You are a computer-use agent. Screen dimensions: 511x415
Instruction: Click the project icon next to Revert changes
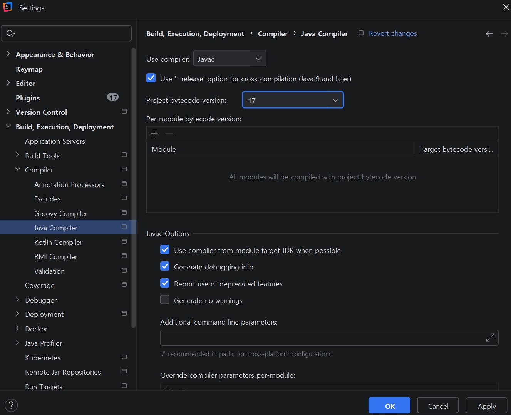point(361,33)
